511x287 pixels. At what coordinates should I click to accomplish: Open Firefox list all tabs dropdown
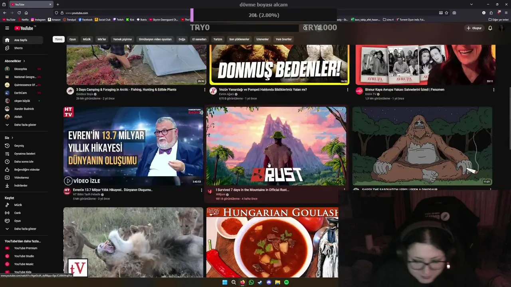(x=471, y=4)
